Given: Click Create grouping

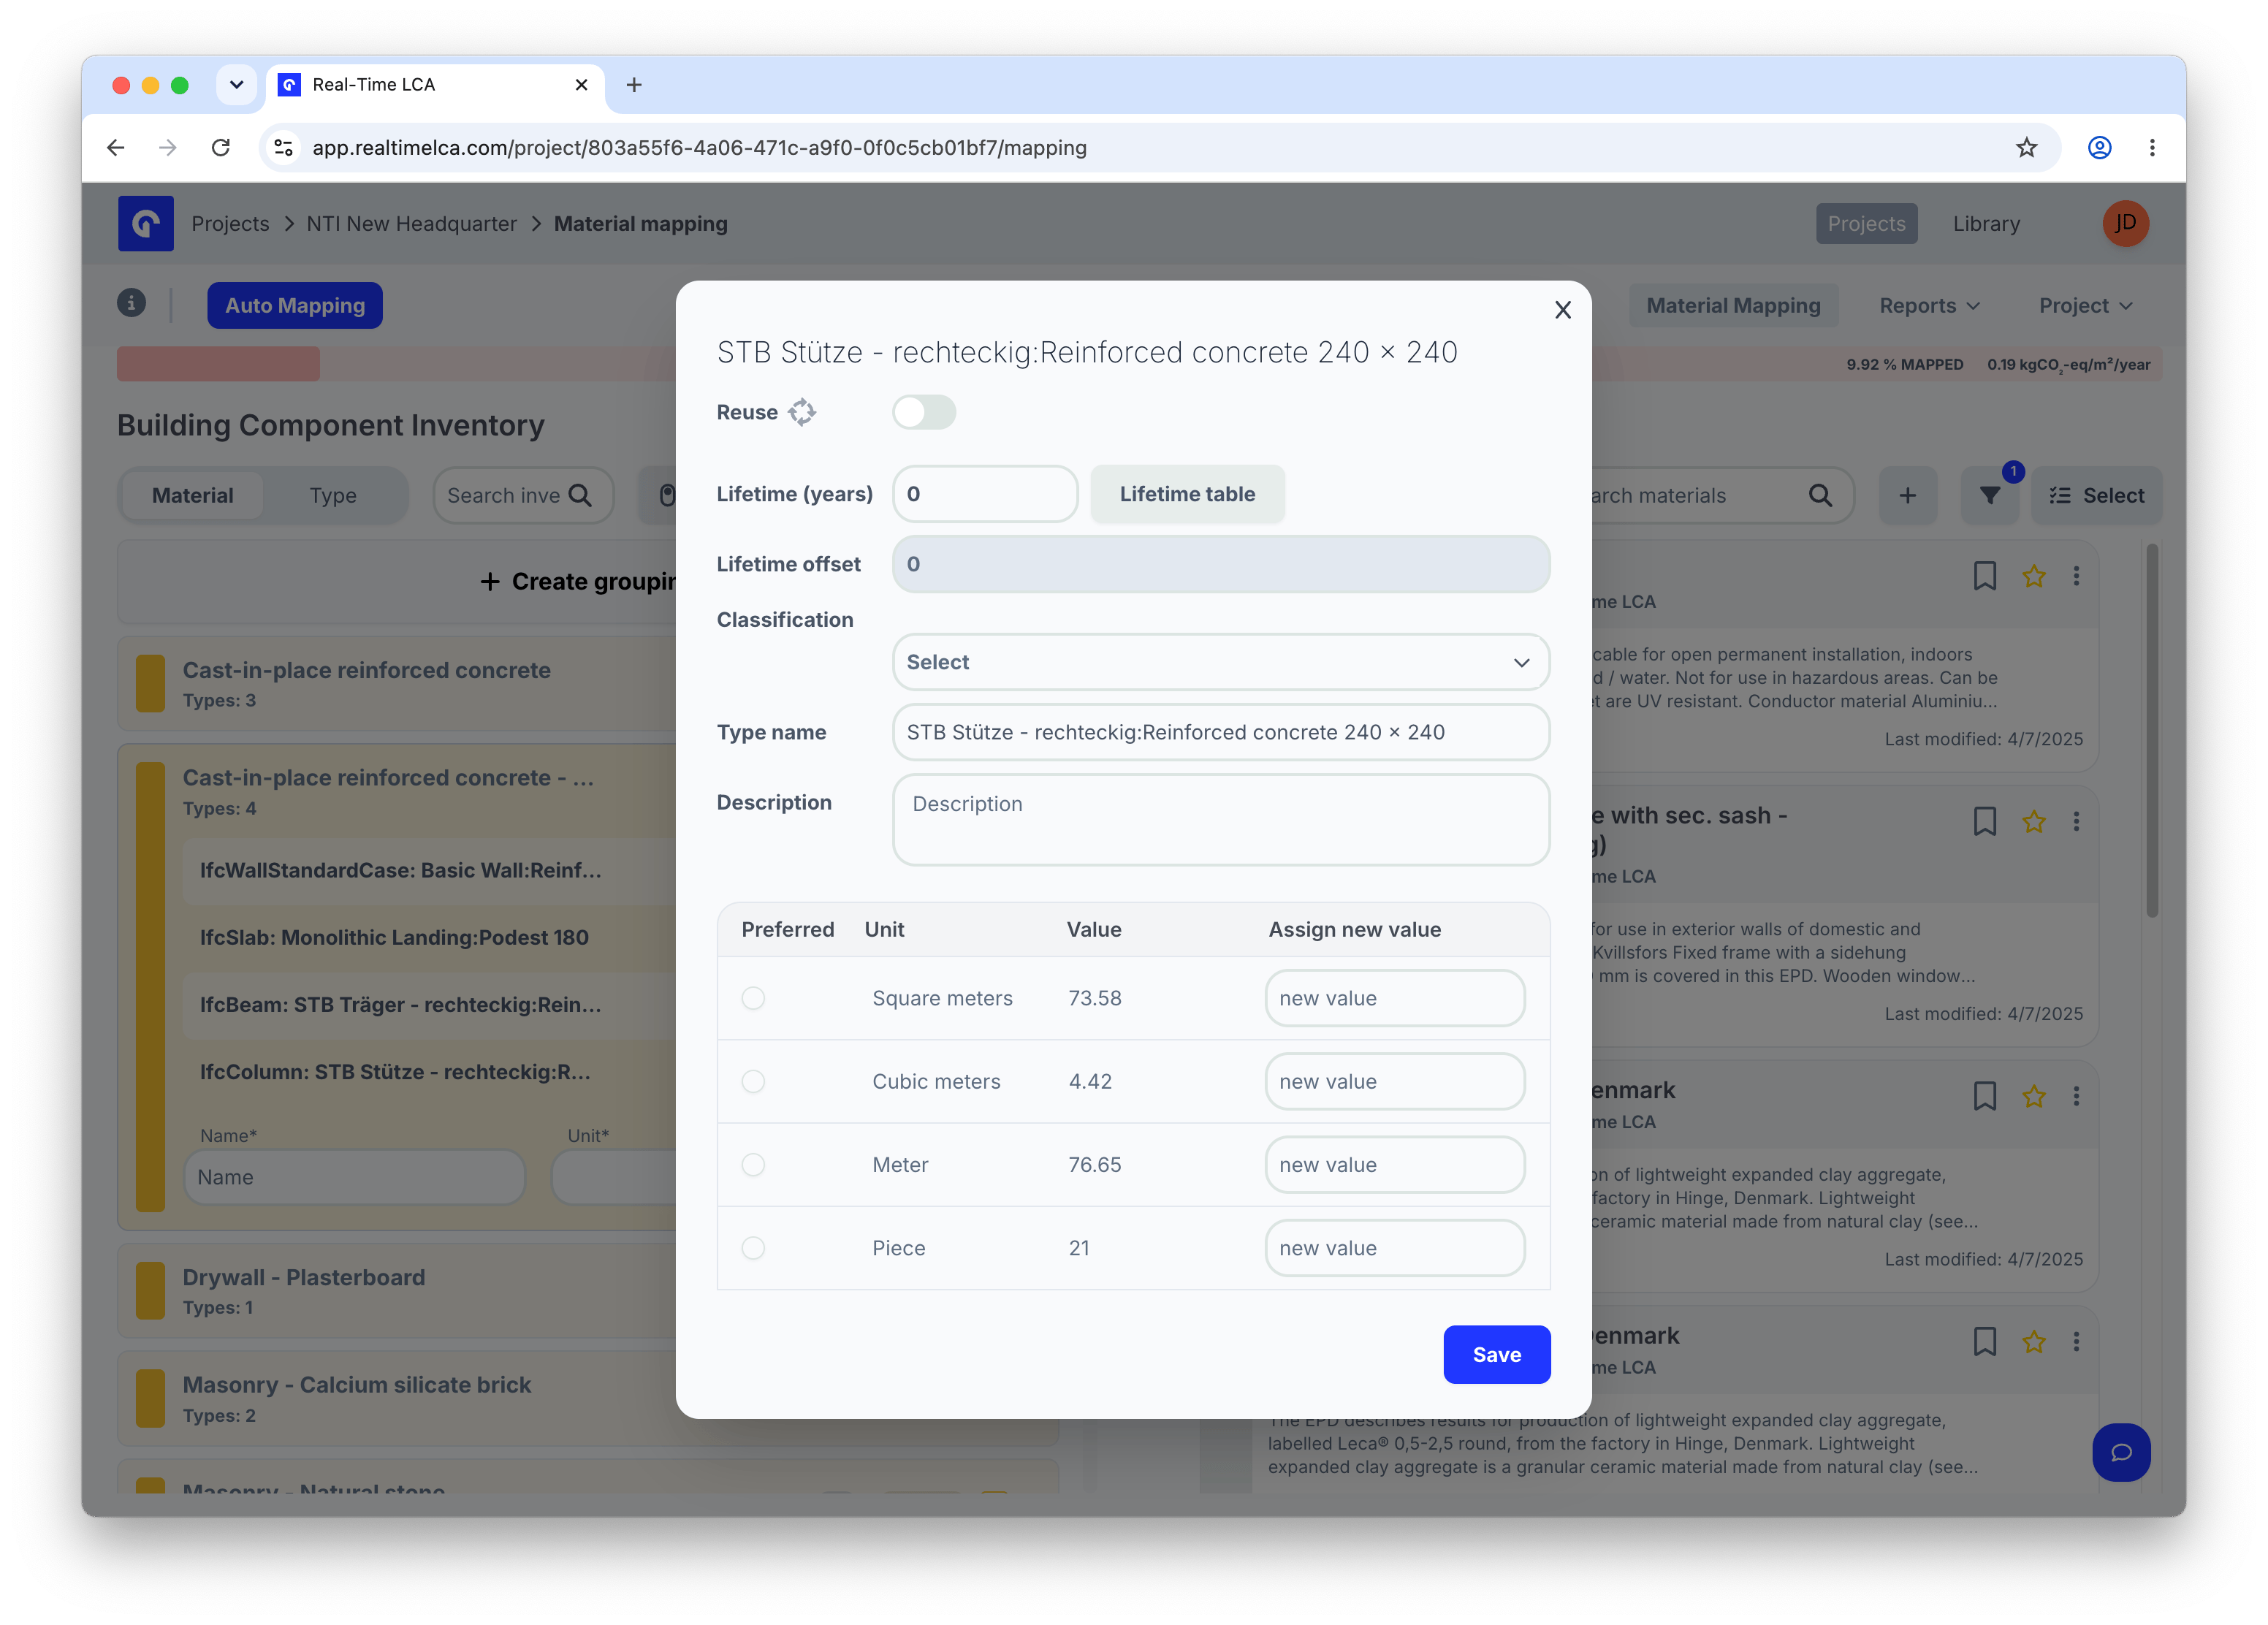Looking at the screenshot, I should (577, 582).
